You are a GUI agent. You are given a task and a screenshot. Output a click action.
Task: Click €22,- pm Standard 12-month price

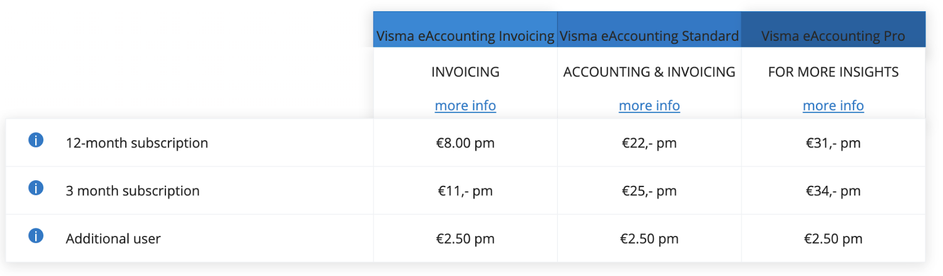click(649, 143)
